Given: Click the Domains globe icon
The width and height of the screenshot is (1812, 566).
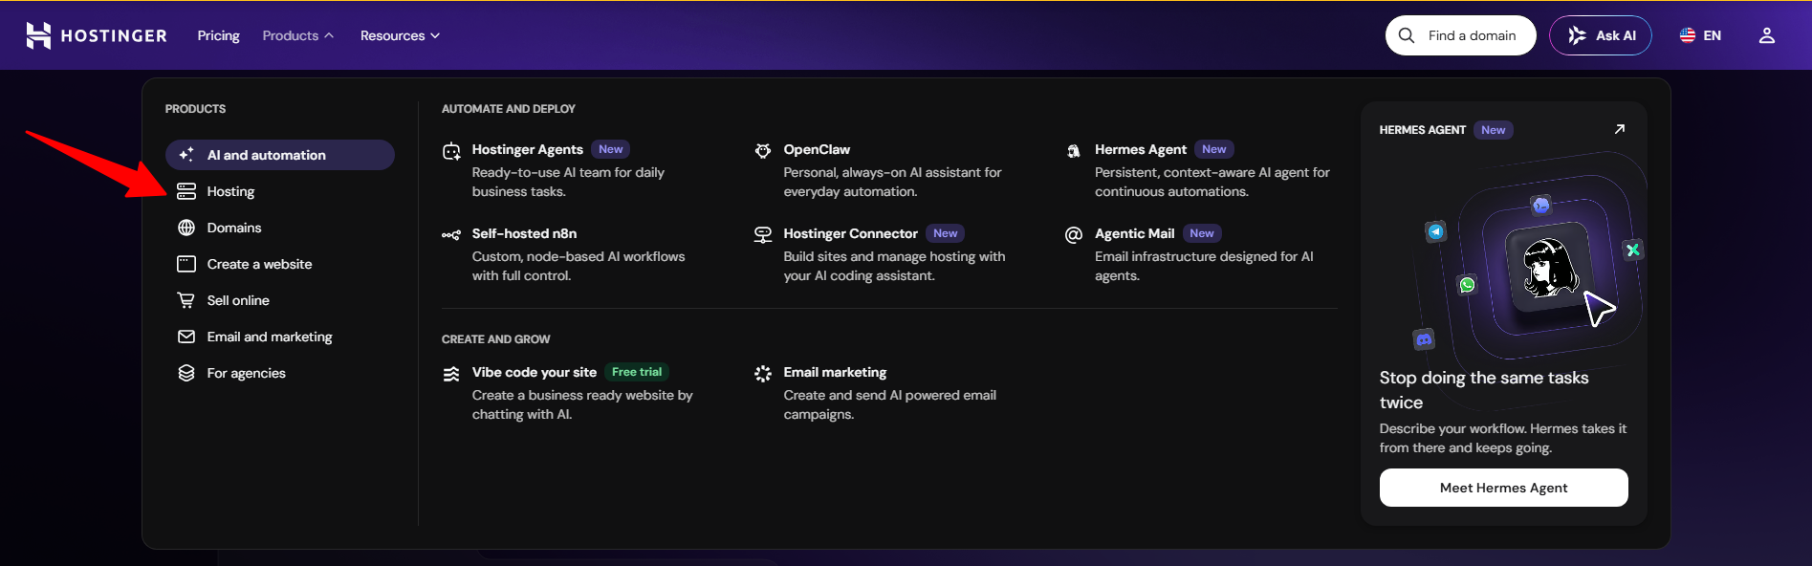Looking at the screenshot, I should pos(186,228).
